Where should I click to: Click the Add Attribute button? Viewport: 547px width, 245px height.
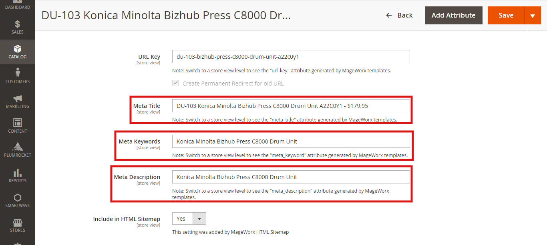454,16
